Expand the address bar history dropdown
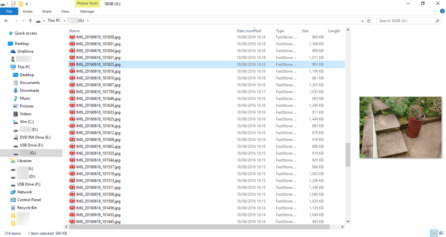This screenshot has height=237, width=446. coord(362,21)
